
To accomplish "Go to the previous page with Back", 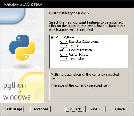I will (75, 109).
